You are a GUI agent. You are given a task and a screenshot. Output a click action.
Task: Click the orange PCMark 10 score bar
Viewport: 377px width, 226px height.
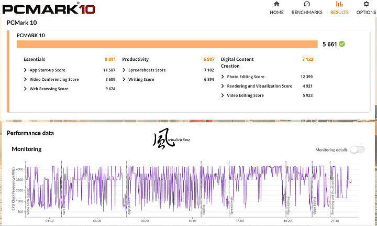(x=167, y=44)
